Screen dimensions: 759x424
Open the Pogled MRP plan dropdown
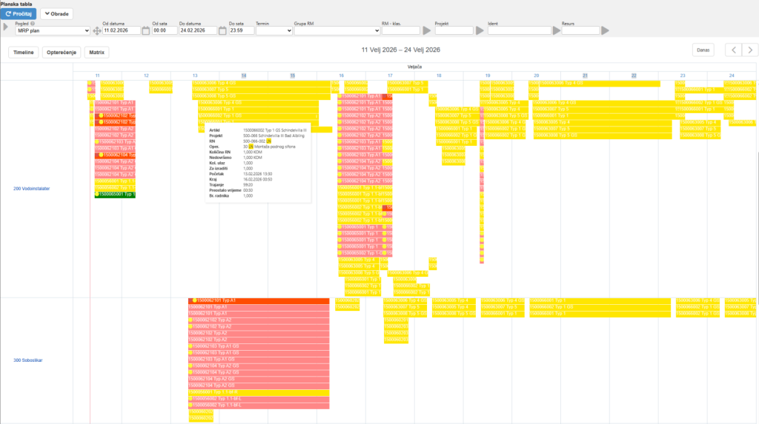[53, 30]
